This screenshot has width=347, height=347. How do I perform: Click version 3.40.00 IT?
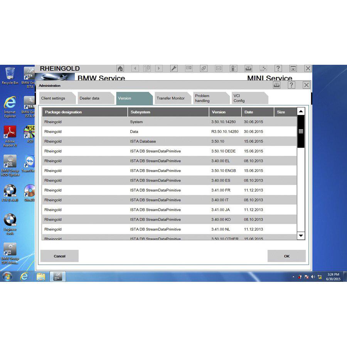[x=220, y=200]
